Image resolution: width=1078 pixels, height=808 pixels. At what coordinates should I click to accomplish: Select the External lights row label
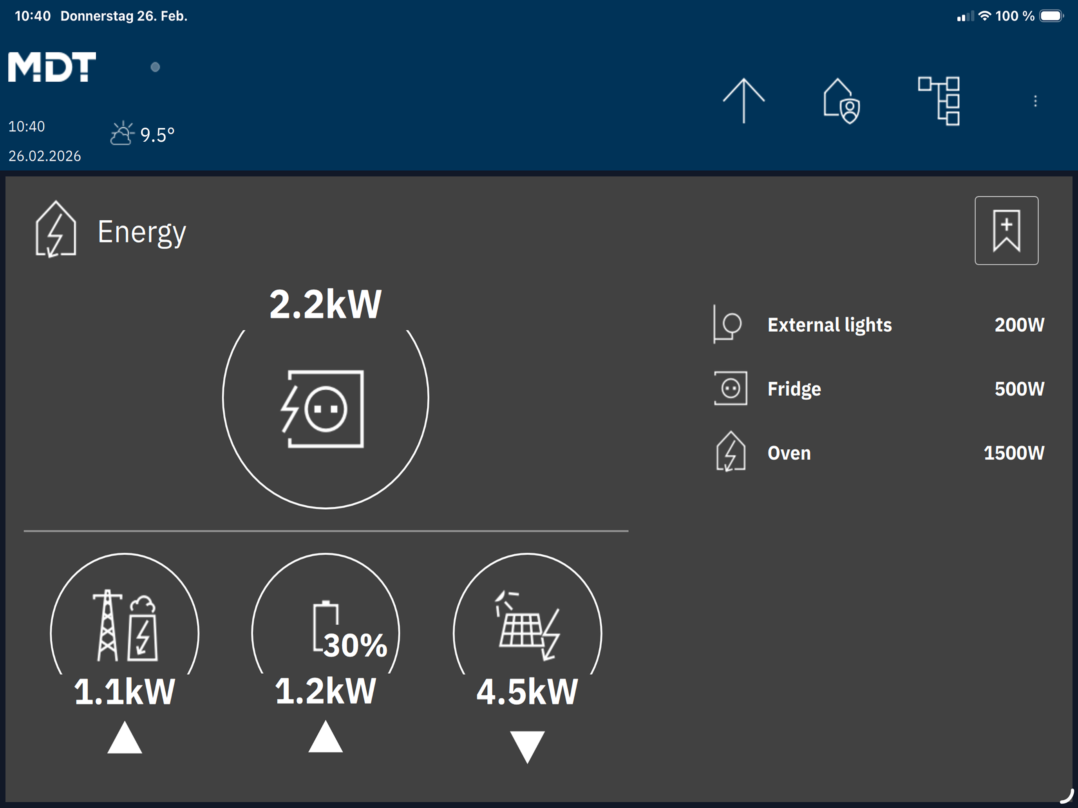[x=829, y=325]
